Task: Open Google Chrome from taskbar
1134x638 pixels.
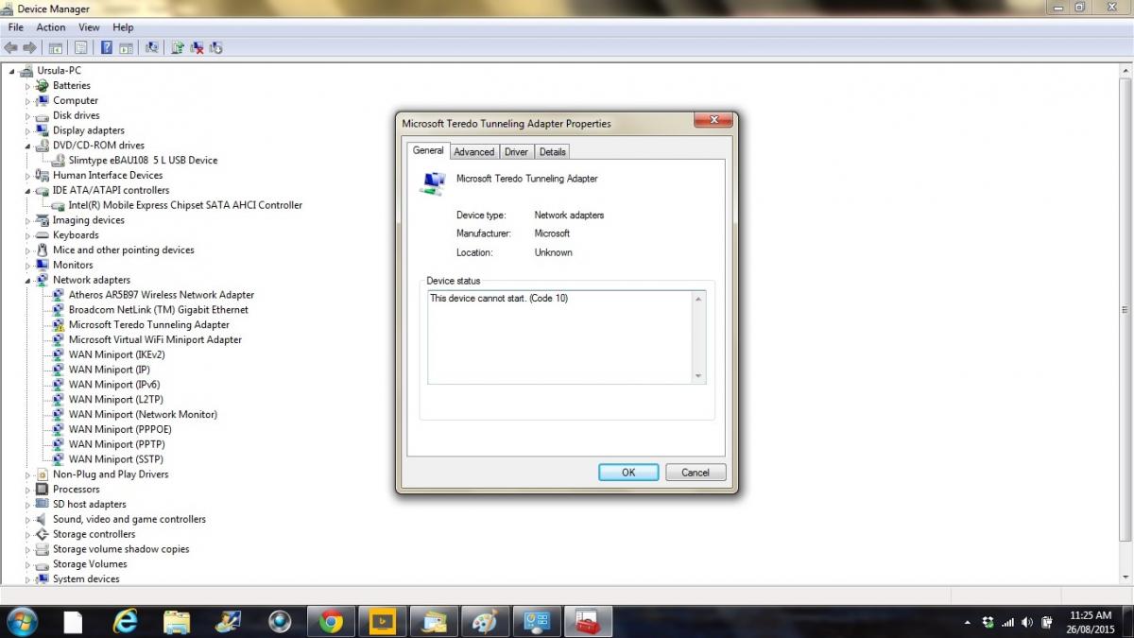Action: [331, 621]
